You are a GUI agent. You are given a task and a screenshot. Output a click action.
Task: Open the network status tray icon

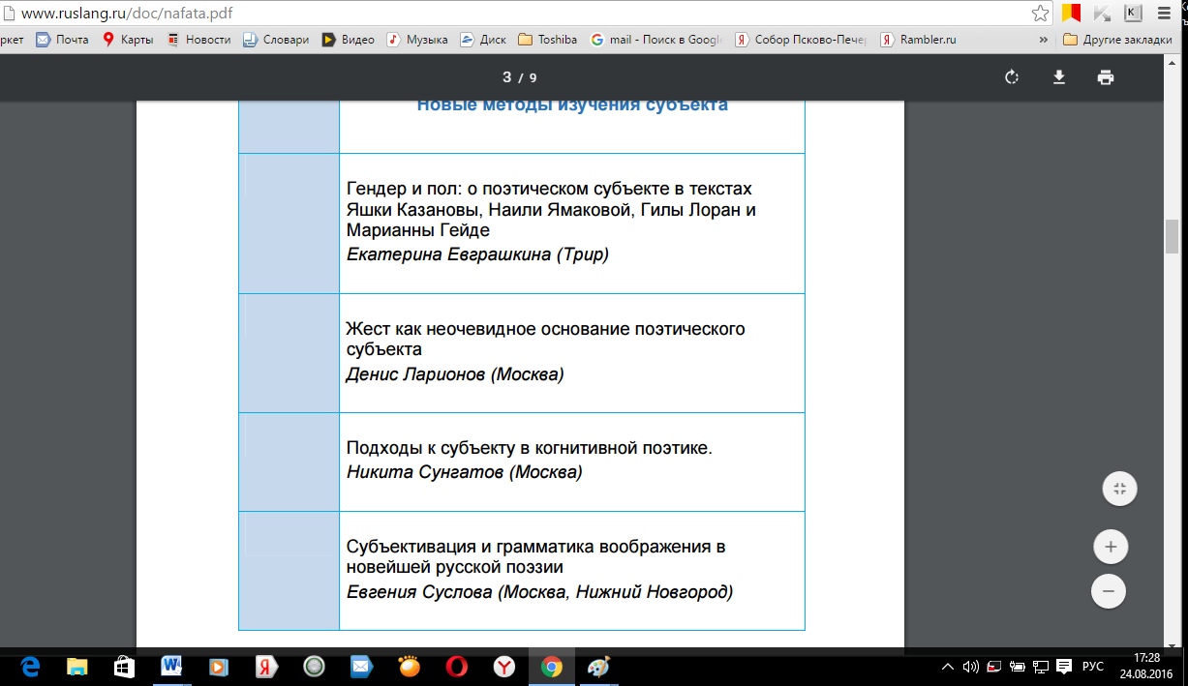point(1040,667)
